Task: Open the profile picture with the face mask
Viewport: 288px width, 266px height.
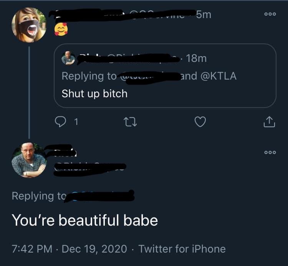Action: 29,24
